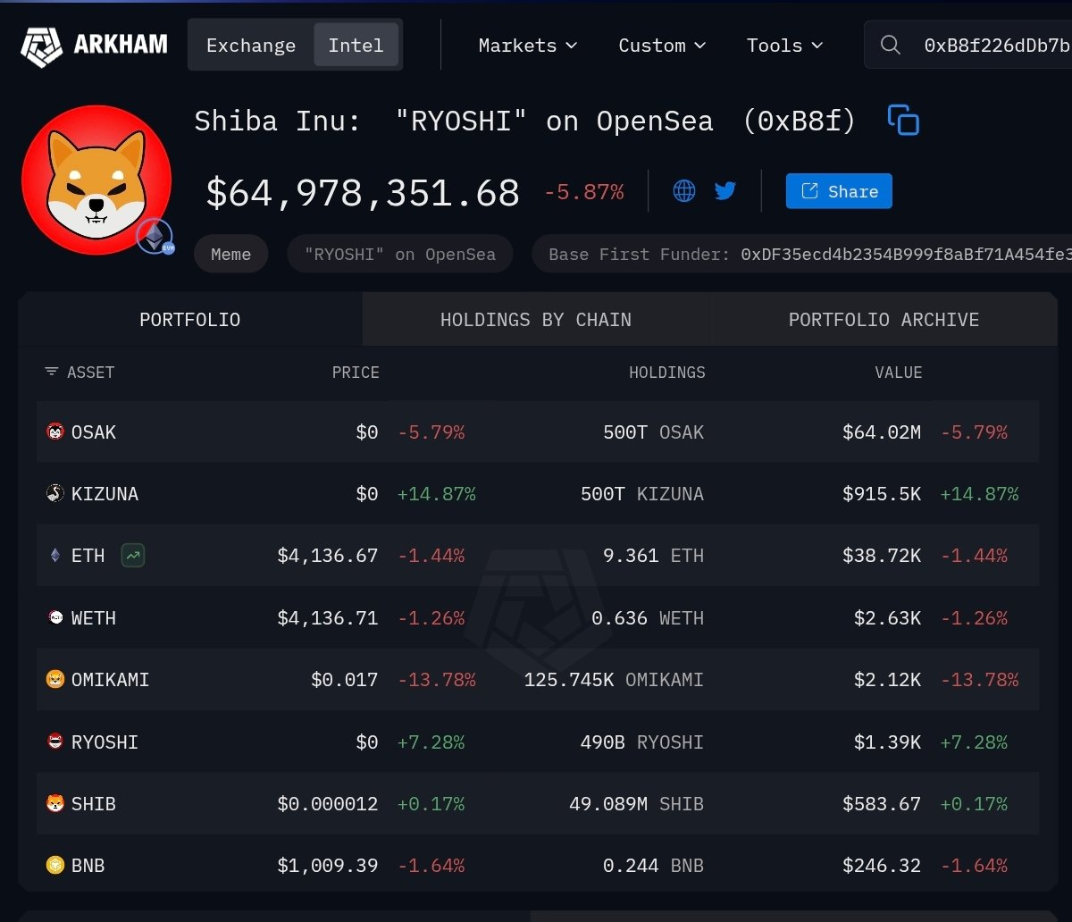Screen dimensions: 1072x922
Task: Sort by the PRICE column header
Action: click(356, 372)
